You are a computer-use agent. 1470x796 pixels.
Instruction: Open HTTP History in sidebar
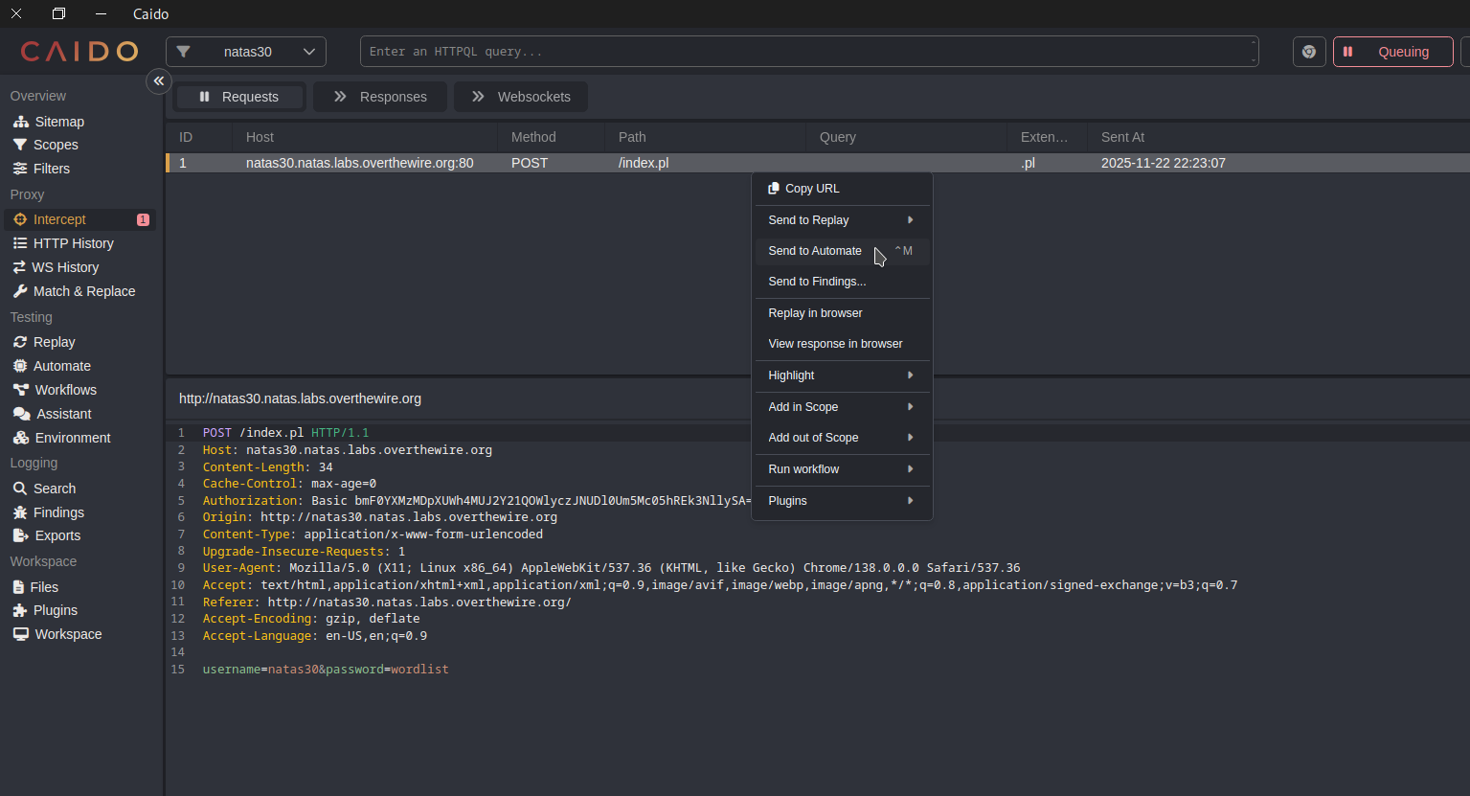click(x=73, y=243)
